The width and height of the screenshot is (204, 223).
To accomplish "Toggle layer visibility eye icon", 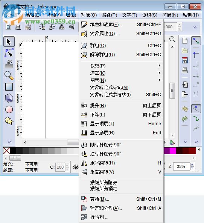I will point(76,167).
